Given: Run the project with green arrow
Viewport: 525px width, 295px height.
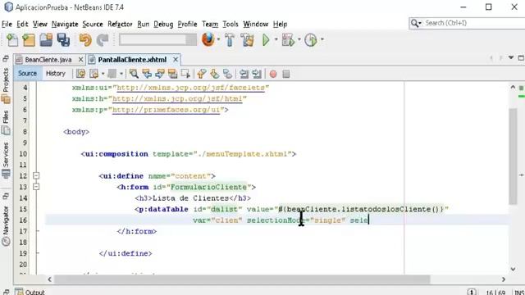Looking at the screenshot, I should tap(266, 40).
